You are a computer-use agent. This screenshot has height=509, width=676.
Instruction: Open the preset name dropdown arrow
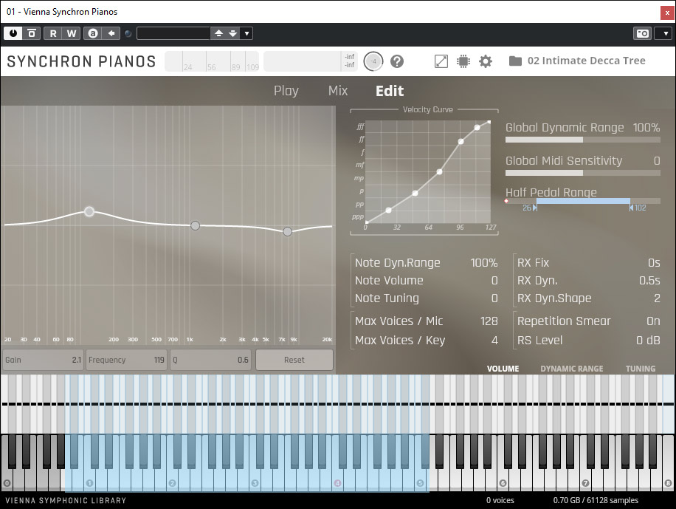(x=246, y=33)
